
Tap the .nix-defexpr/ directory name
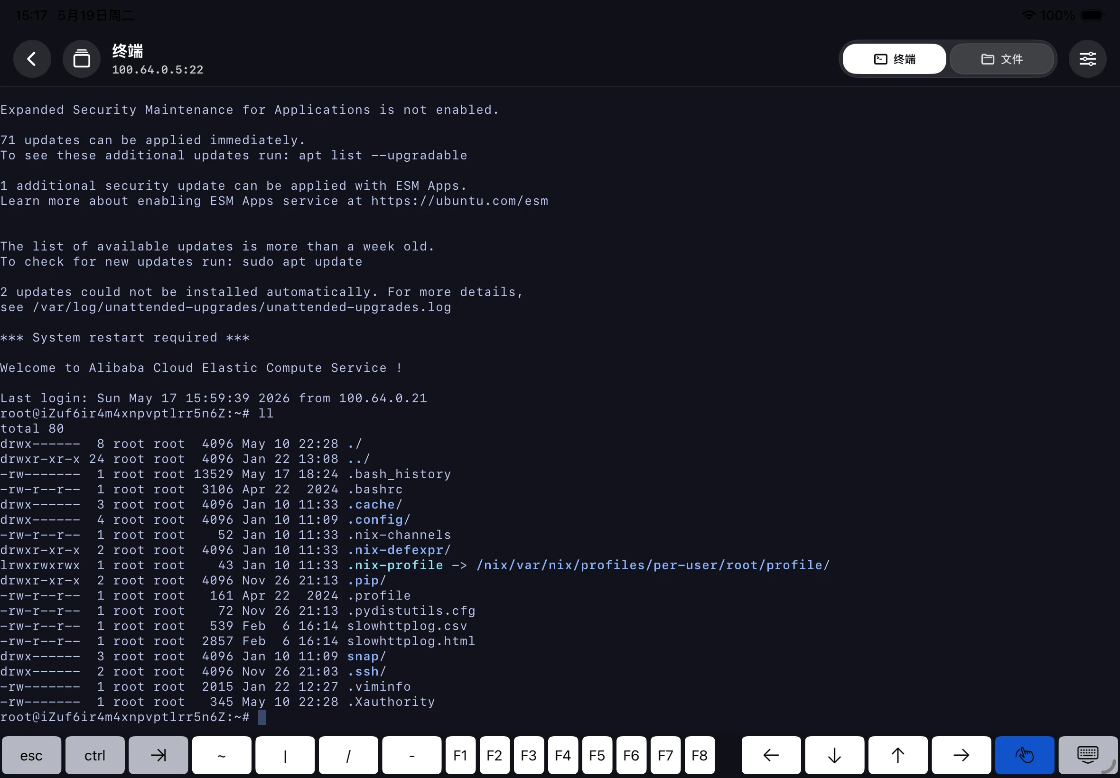[399, 550]
